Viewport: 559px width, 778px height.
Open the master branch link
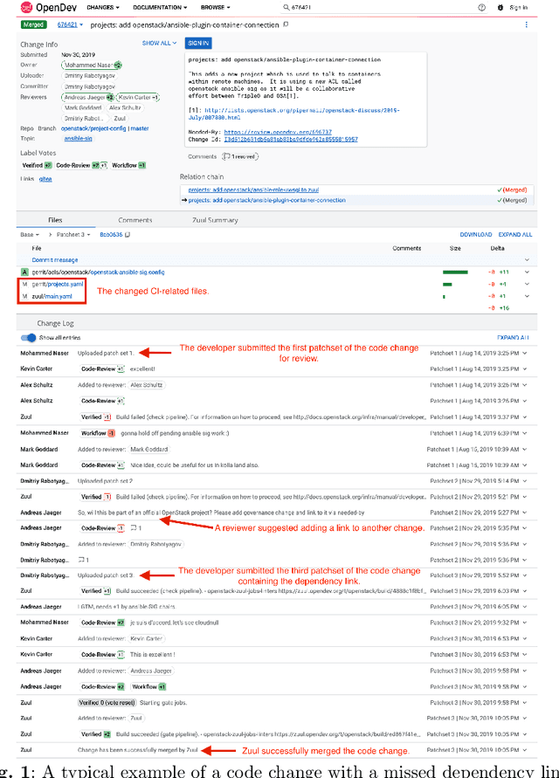140,128
